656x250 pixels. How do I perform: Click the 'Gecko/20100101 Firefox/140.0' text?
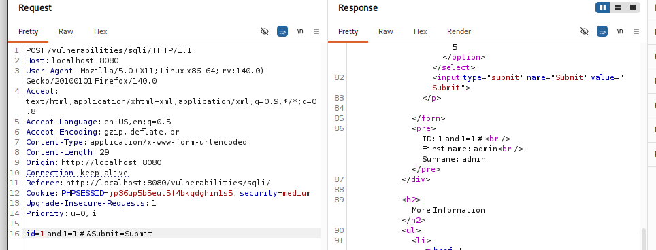pyautogui.click(x=91, y=81)
